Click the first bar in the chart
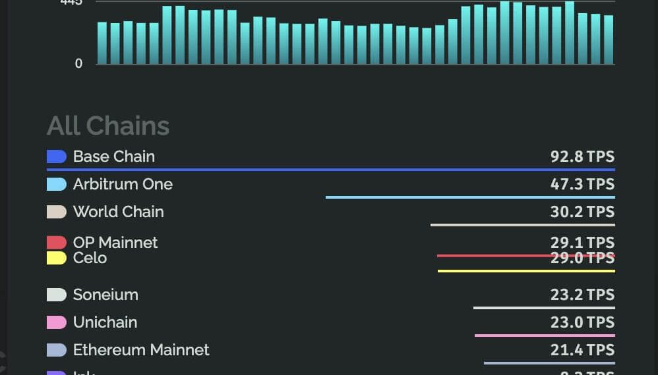658x375 pixels. 102,43
